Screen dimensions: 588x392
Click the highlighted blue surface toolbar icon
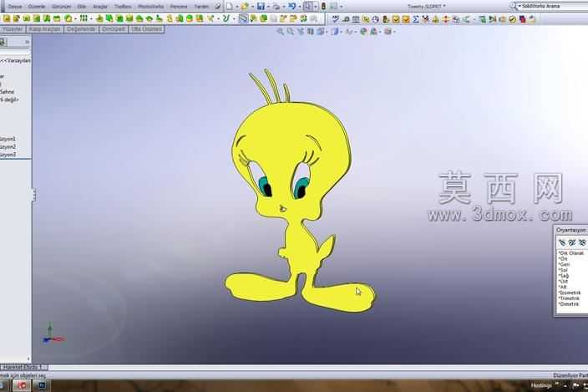pyautogui.click(x=243, y=18)
